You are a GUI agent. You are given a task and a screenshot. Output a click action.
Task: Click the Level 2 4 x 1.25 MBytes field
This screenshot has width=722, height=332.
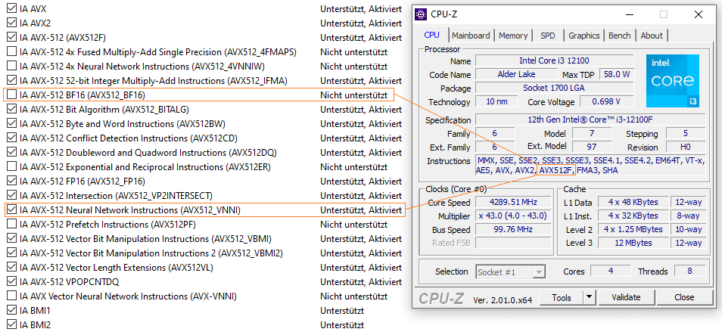[x=633, y=229]
